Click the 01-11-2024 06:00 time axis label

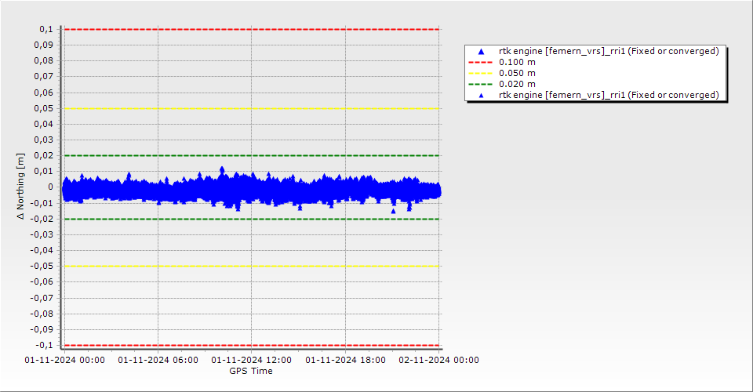(x=158, y=361)
